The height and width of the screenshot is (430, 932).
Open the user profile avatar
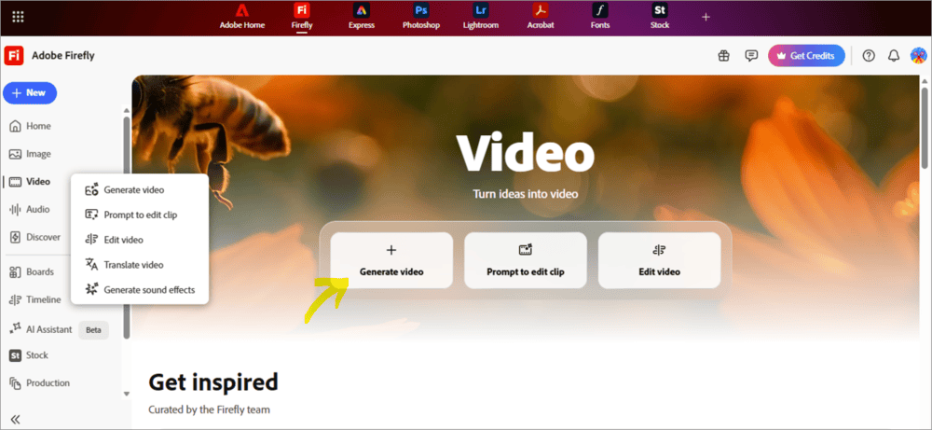tap(918, 56)
